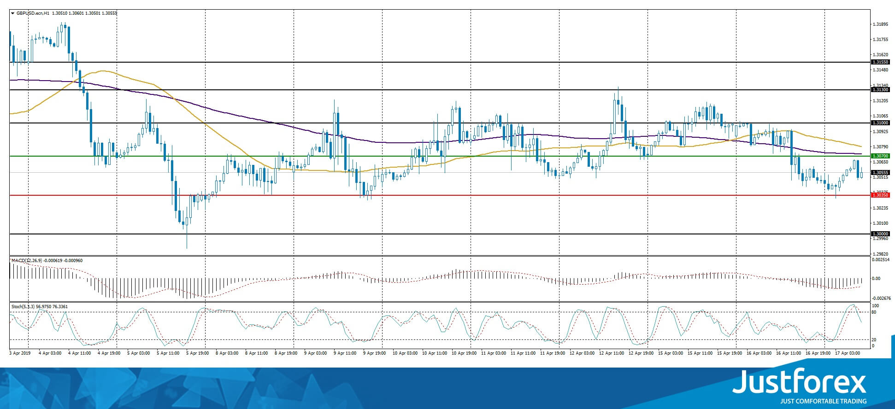The image size is (895, 409).
Task: Click the 16 Apr 19:00 time label
Action: [x=818, y=353]
